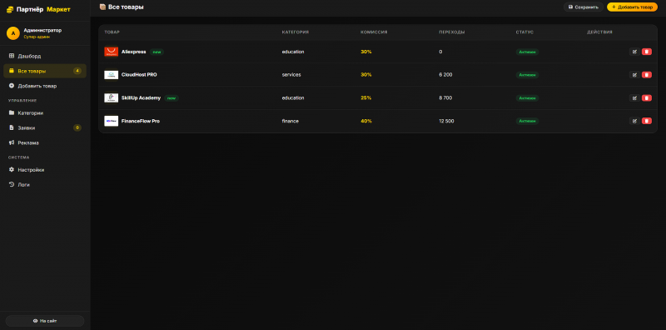Click the edit icon for Aliexpress

coord(634,52)
